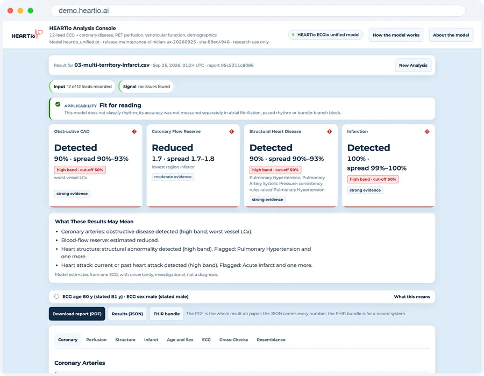Image resolution: width=484 pixels, height=376 pixels.
Task: Click the lowest region inferior text
Action: (x=173, y=167)
